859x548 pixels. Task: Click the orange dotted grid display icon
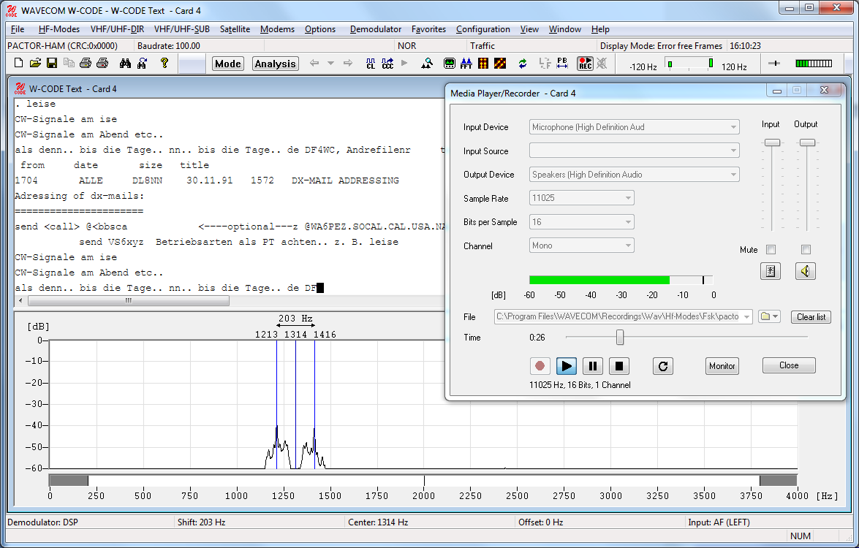483,64
